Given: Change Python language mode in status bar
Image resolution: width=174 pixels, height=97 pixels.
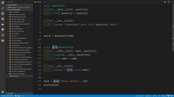Looking at the screenshot, I should click(x=164, y=96).
